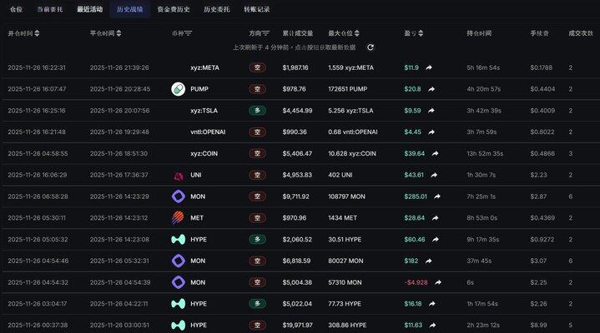Click the PUMP token icon
The width and height of the screenshot is (600, 333).
(x=178, y=89)
